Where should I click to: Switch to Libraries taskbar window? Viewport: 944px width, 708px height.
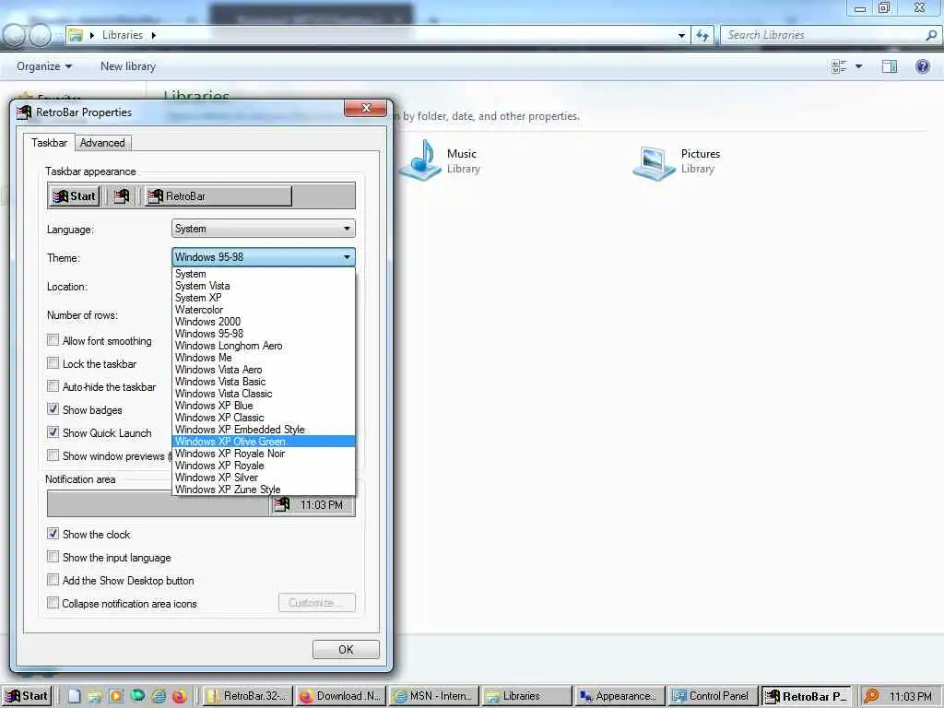[526, 696]
